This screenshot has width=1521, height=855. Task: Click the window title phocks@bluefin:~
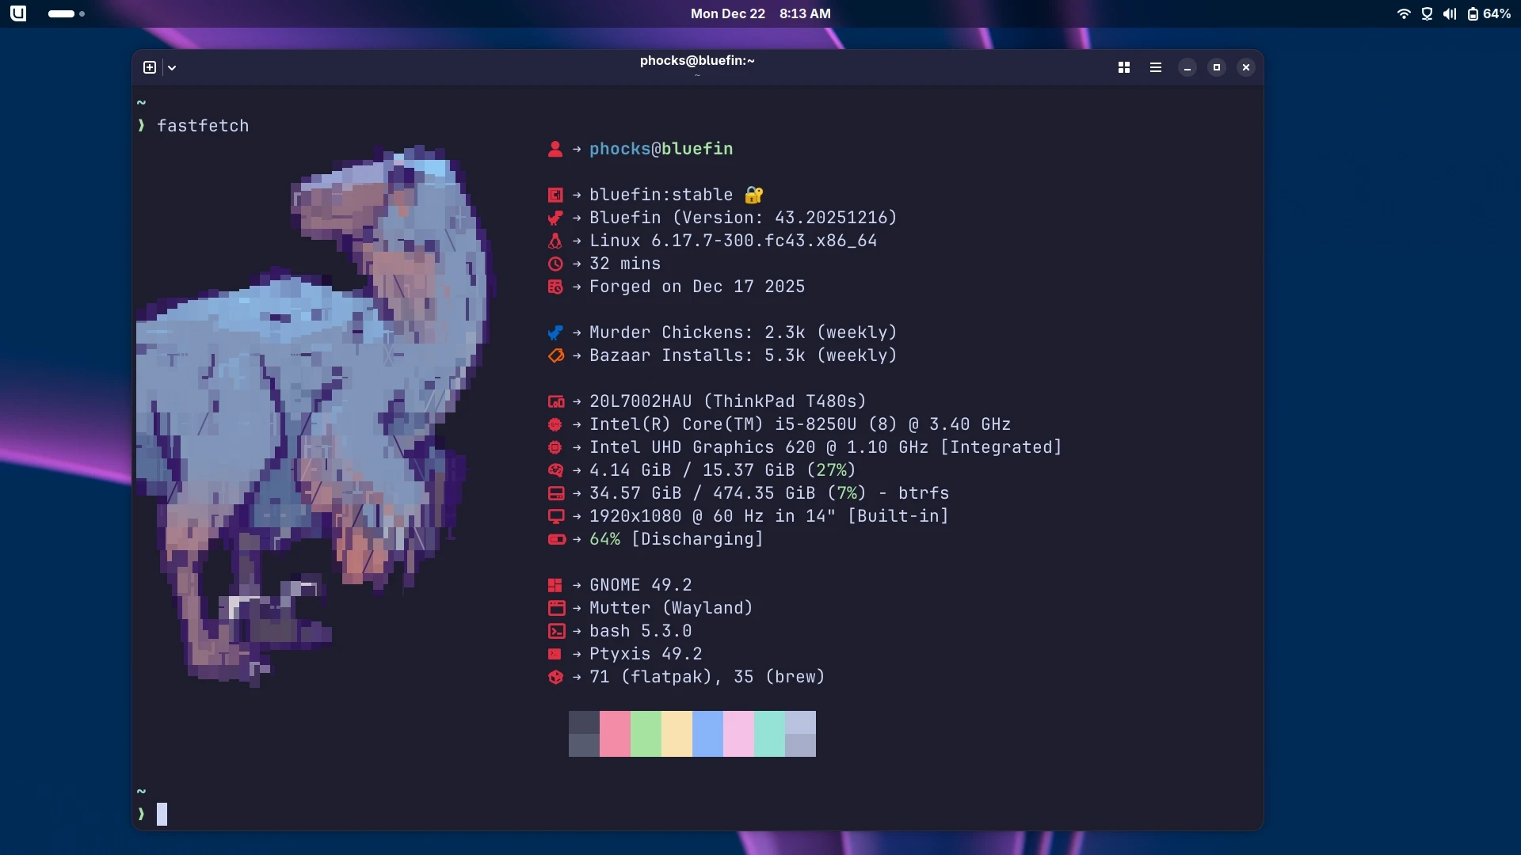[x=696, y=61]
